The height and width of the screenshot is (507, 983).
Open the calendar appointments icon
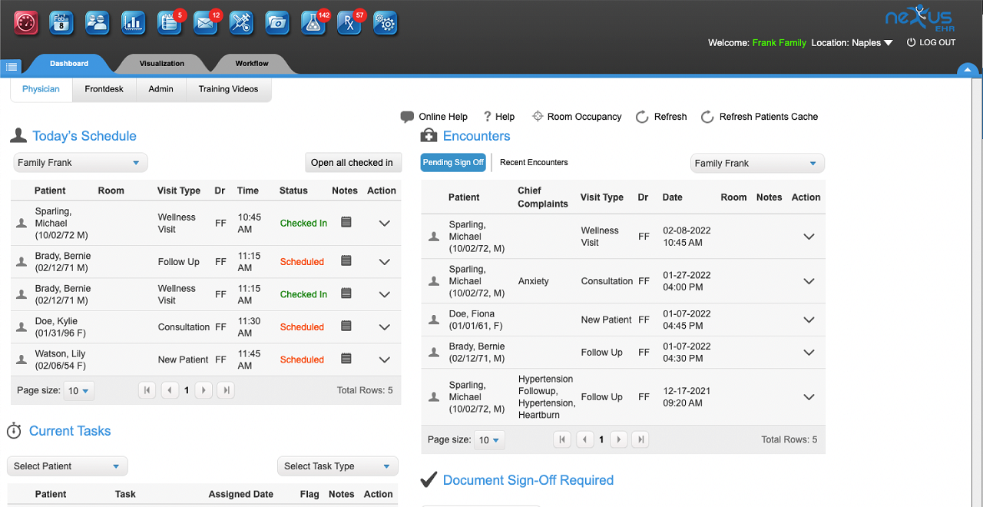pos(61,23)
